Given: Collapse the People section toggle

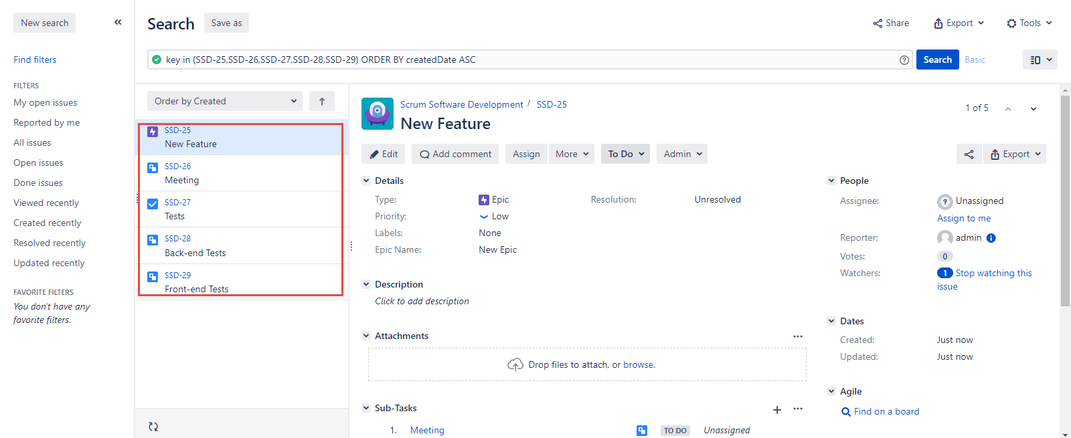Looking at the screenshot, I should [x=831, y=181].
